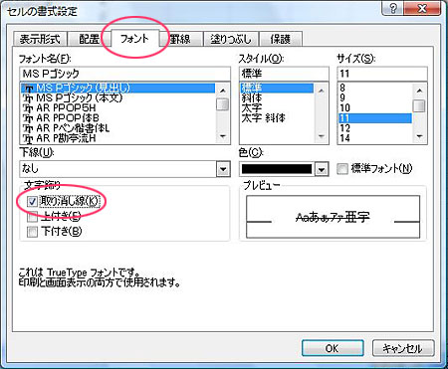Pick AR Pペン楷書体L font
This screenshot has width=448, height=369.
(117, 128)
